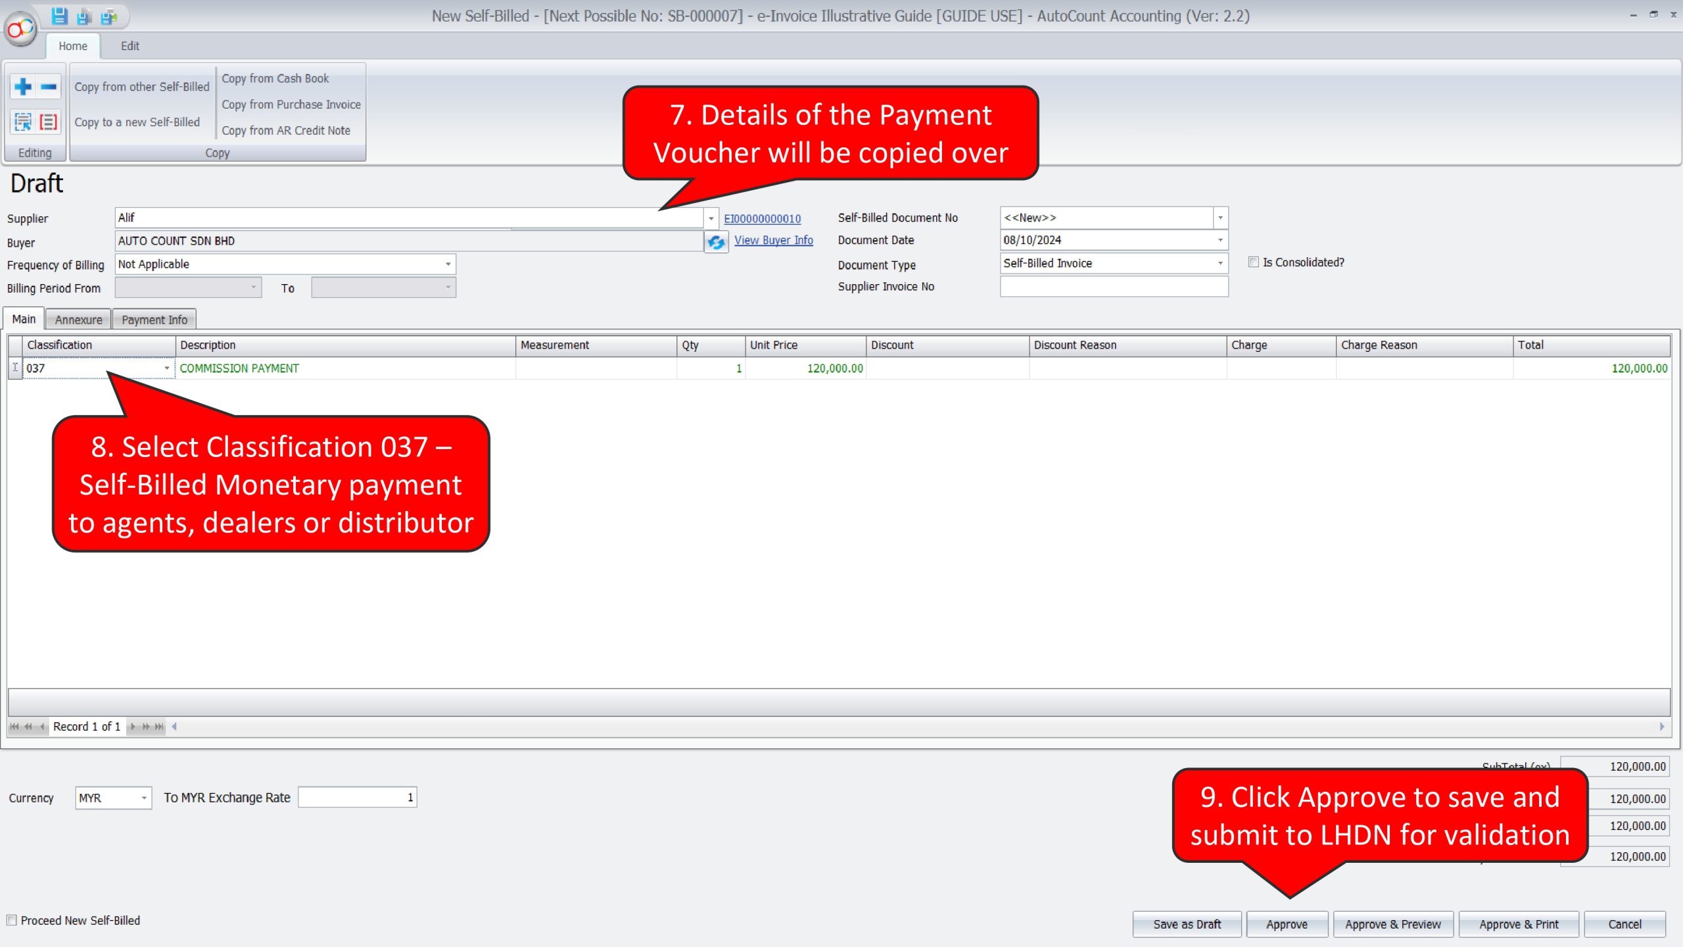Click Unit Price cell 120,000.00
The height and width of the screenshot is (947, 1683).
805,368
